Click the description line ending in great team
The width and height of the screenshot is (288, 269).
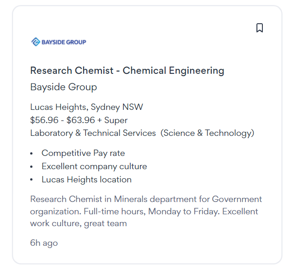[x=78, y=223]
